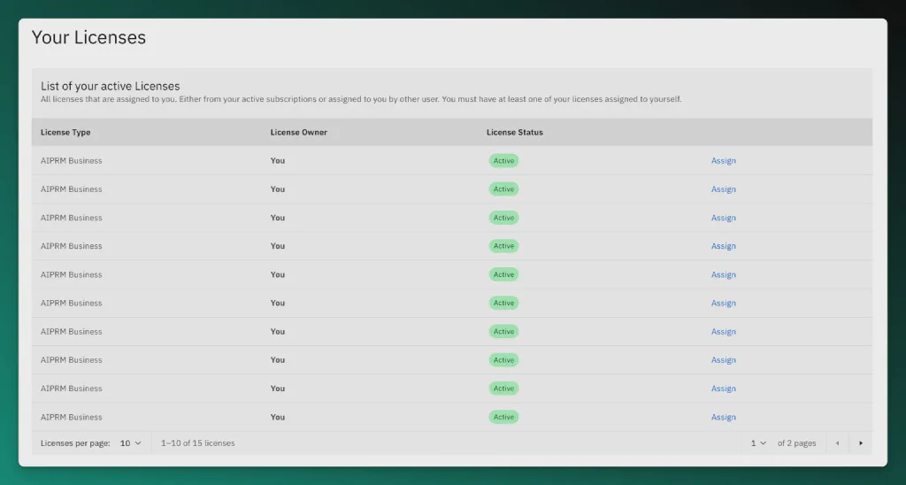Click Assign link in third license row
This screenshot has width=906, height=485.
click(x=723, y=218)
